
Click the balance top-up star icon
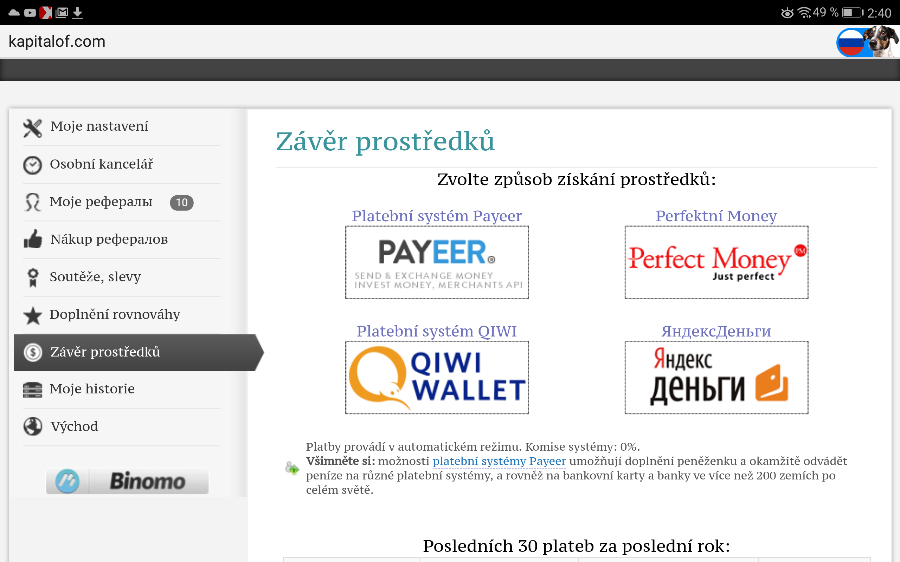32,314
